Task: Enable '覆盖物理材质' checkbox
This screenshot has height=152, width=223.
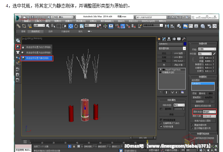Action: click(x=192, y=125)
